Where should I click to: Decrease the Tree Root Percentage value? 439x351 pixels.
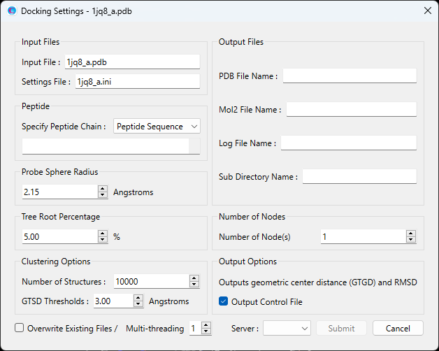click(103, 240)
